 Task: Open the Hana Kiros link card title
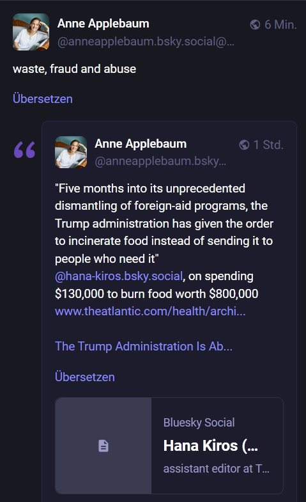[x=210, y=445]
